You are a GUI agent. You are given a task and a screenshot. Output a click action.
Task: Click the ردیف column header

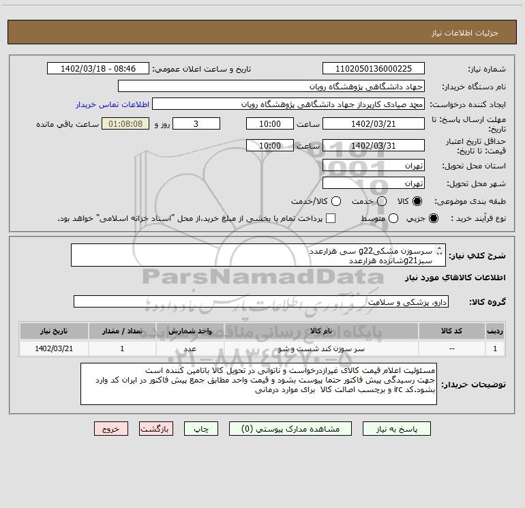pos(495,331)
